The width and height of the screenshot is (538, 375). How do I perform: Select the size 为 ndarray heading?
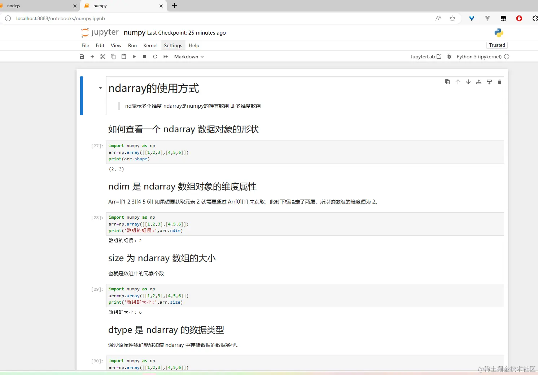coord(162,258)
